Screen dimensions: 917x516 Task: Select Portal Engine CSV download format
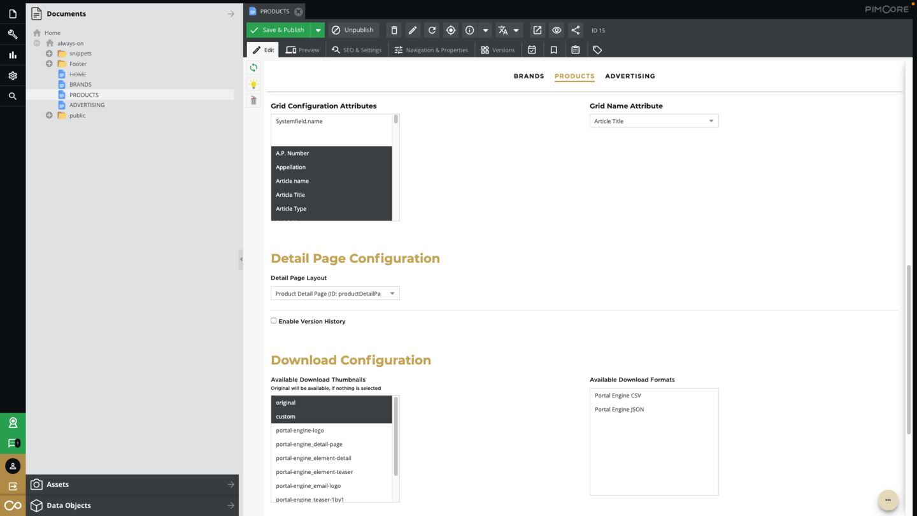pyautogui.click(x=618, y=396)
